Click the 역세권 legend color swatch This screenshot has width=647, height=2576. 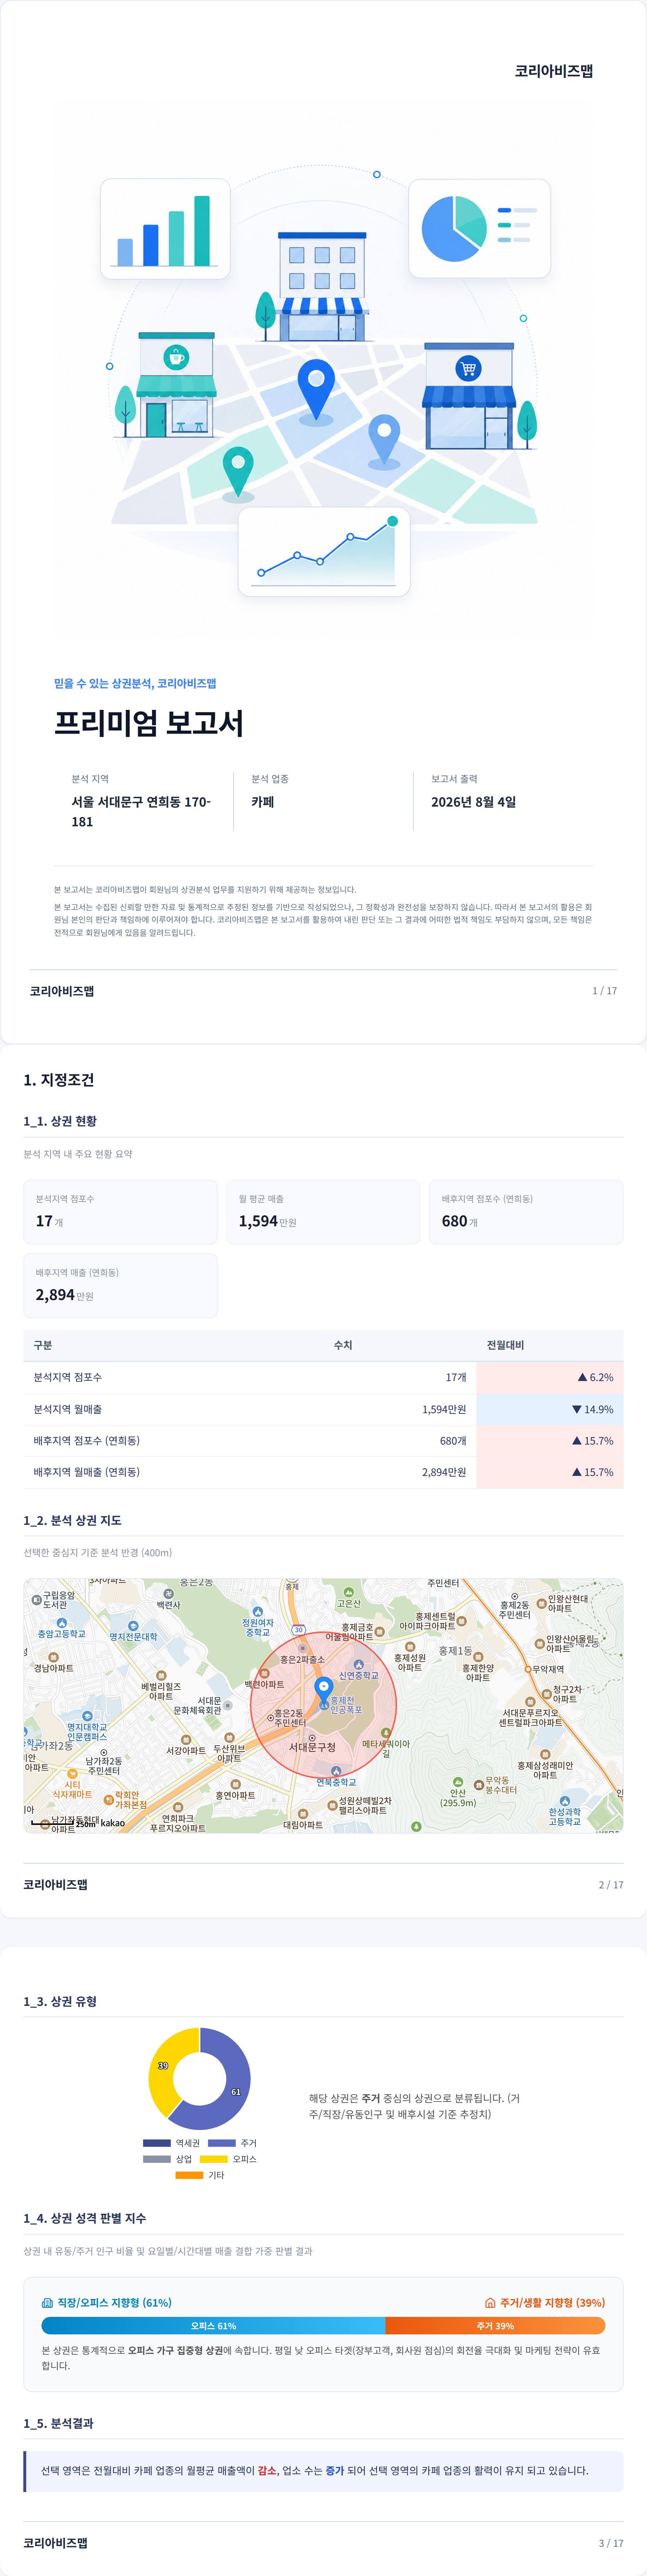tap(157, 2143)
